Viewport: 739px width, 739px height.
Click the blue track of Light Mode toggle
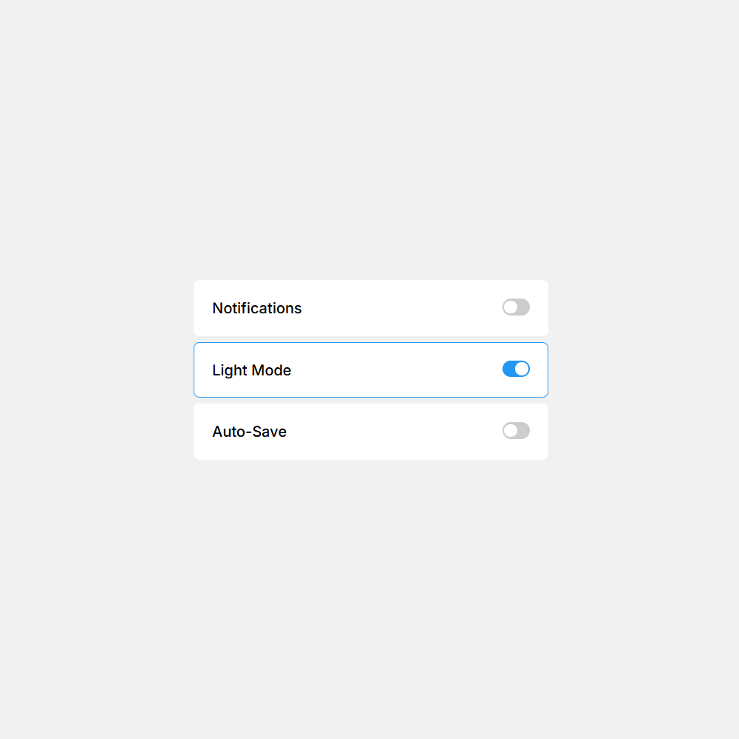click(508, 369)
